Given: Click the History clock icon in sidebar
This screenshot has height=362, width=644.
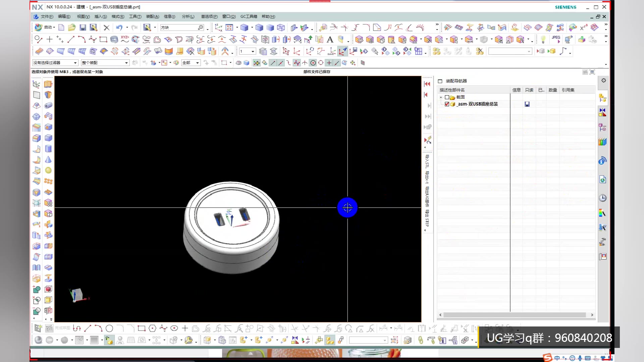Looking at the screenshot, I should pyautogui.click(x=602, y=198).
